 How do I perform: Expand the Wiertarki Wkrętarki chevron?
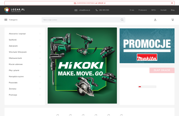pyautogui.click(x=40, y=52)
